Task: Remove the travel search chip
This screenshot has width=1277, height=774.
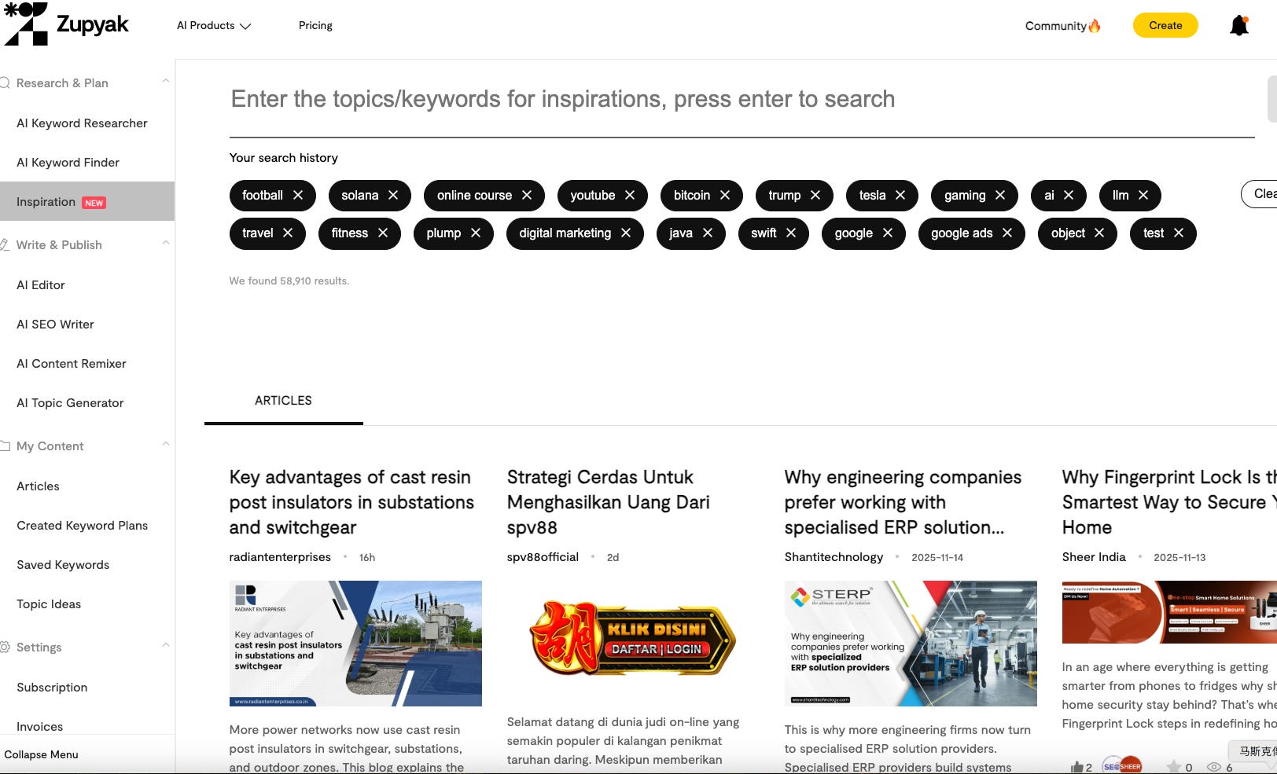Action: point(288,233)
